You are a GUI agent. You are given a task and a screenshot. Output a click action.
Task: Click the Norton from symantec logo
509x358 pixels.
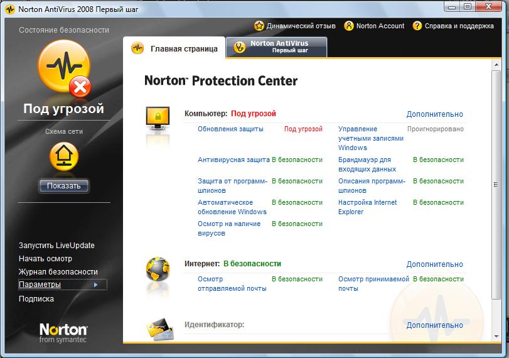63,333
